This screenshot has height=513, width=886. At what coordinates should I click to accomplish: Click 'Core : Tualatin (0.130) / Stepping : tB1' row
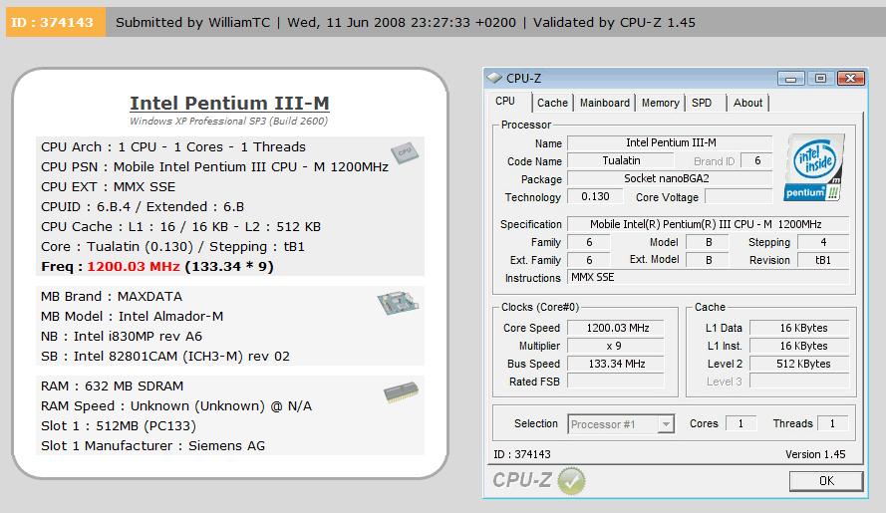coord(172,246)
